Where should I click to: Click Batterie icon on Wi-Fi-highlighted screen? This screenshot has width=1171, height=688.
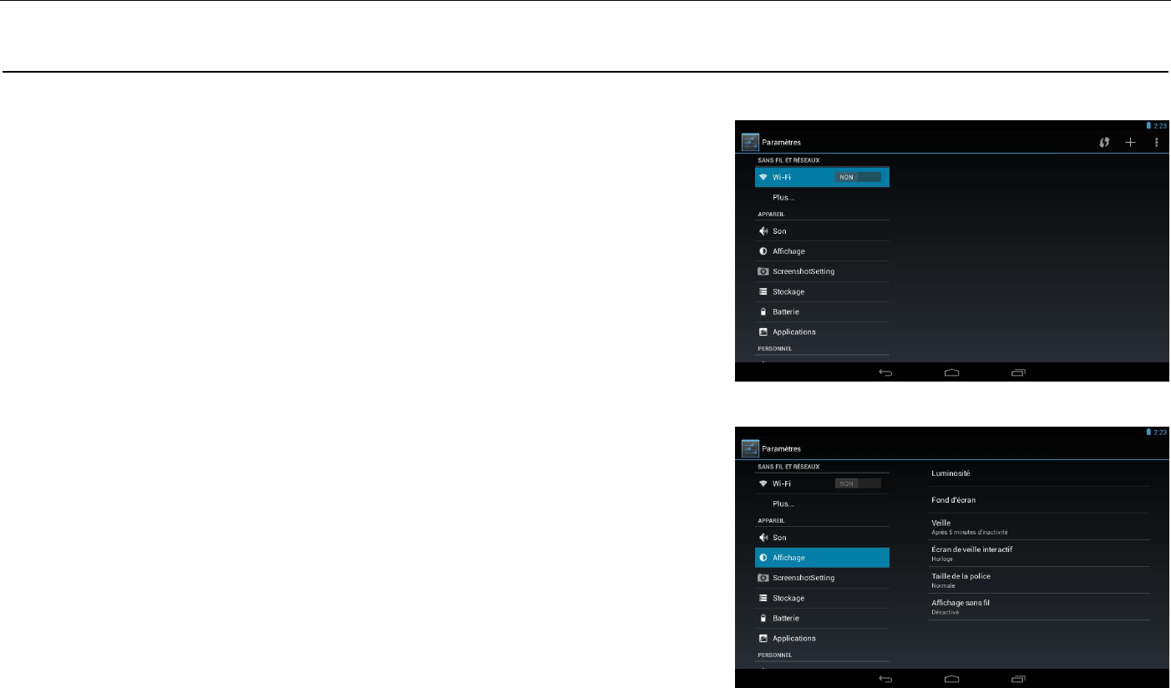(763, 311)
